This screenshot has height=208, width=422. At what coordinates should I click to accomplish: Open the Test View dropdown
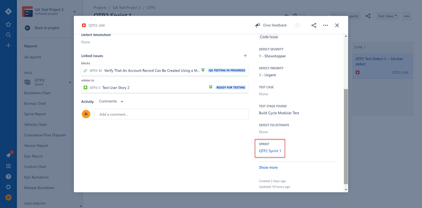387,16
